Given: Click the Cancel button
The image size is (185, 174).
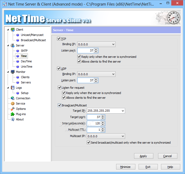Looking at the screenshot, I should pos(168,156).
